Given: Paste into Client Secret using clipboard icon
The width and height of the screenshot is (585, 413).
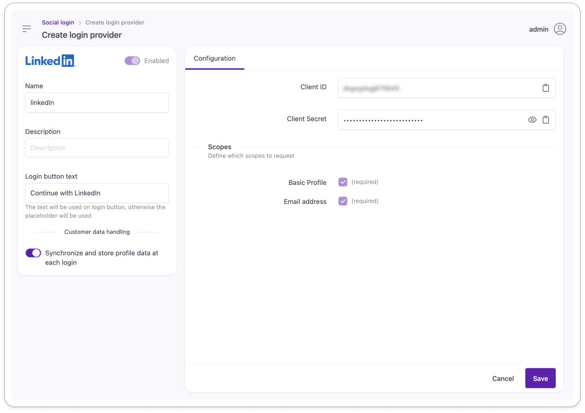Looking at the screenshot, I should [546, 120].
